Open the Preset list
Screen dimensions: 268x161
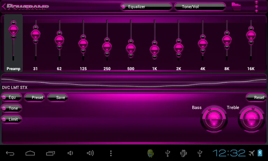(35, 97)
